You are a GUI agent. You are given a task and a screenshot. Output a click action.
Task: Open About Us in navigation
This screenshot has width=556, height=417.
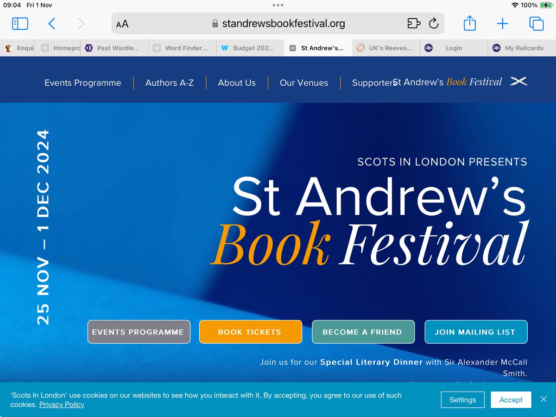coord(237,83)
